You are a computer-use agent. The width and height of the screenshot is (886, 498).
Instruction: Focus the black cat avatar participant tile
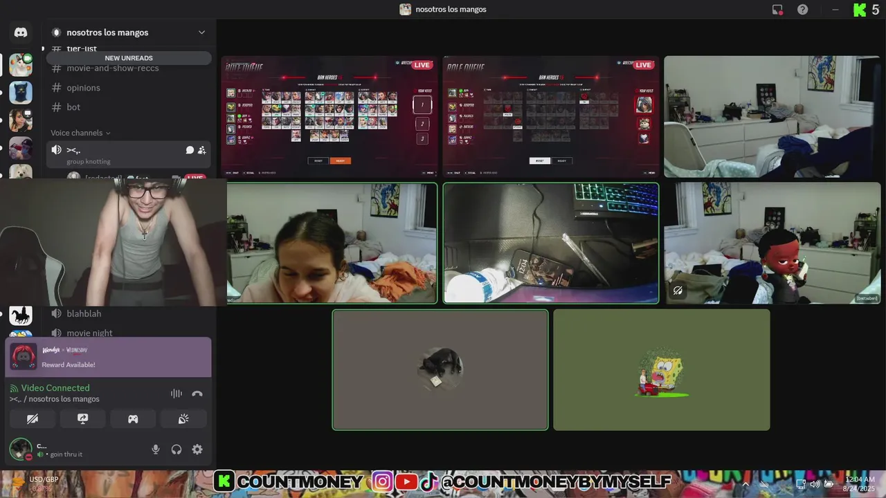point(440,369)
